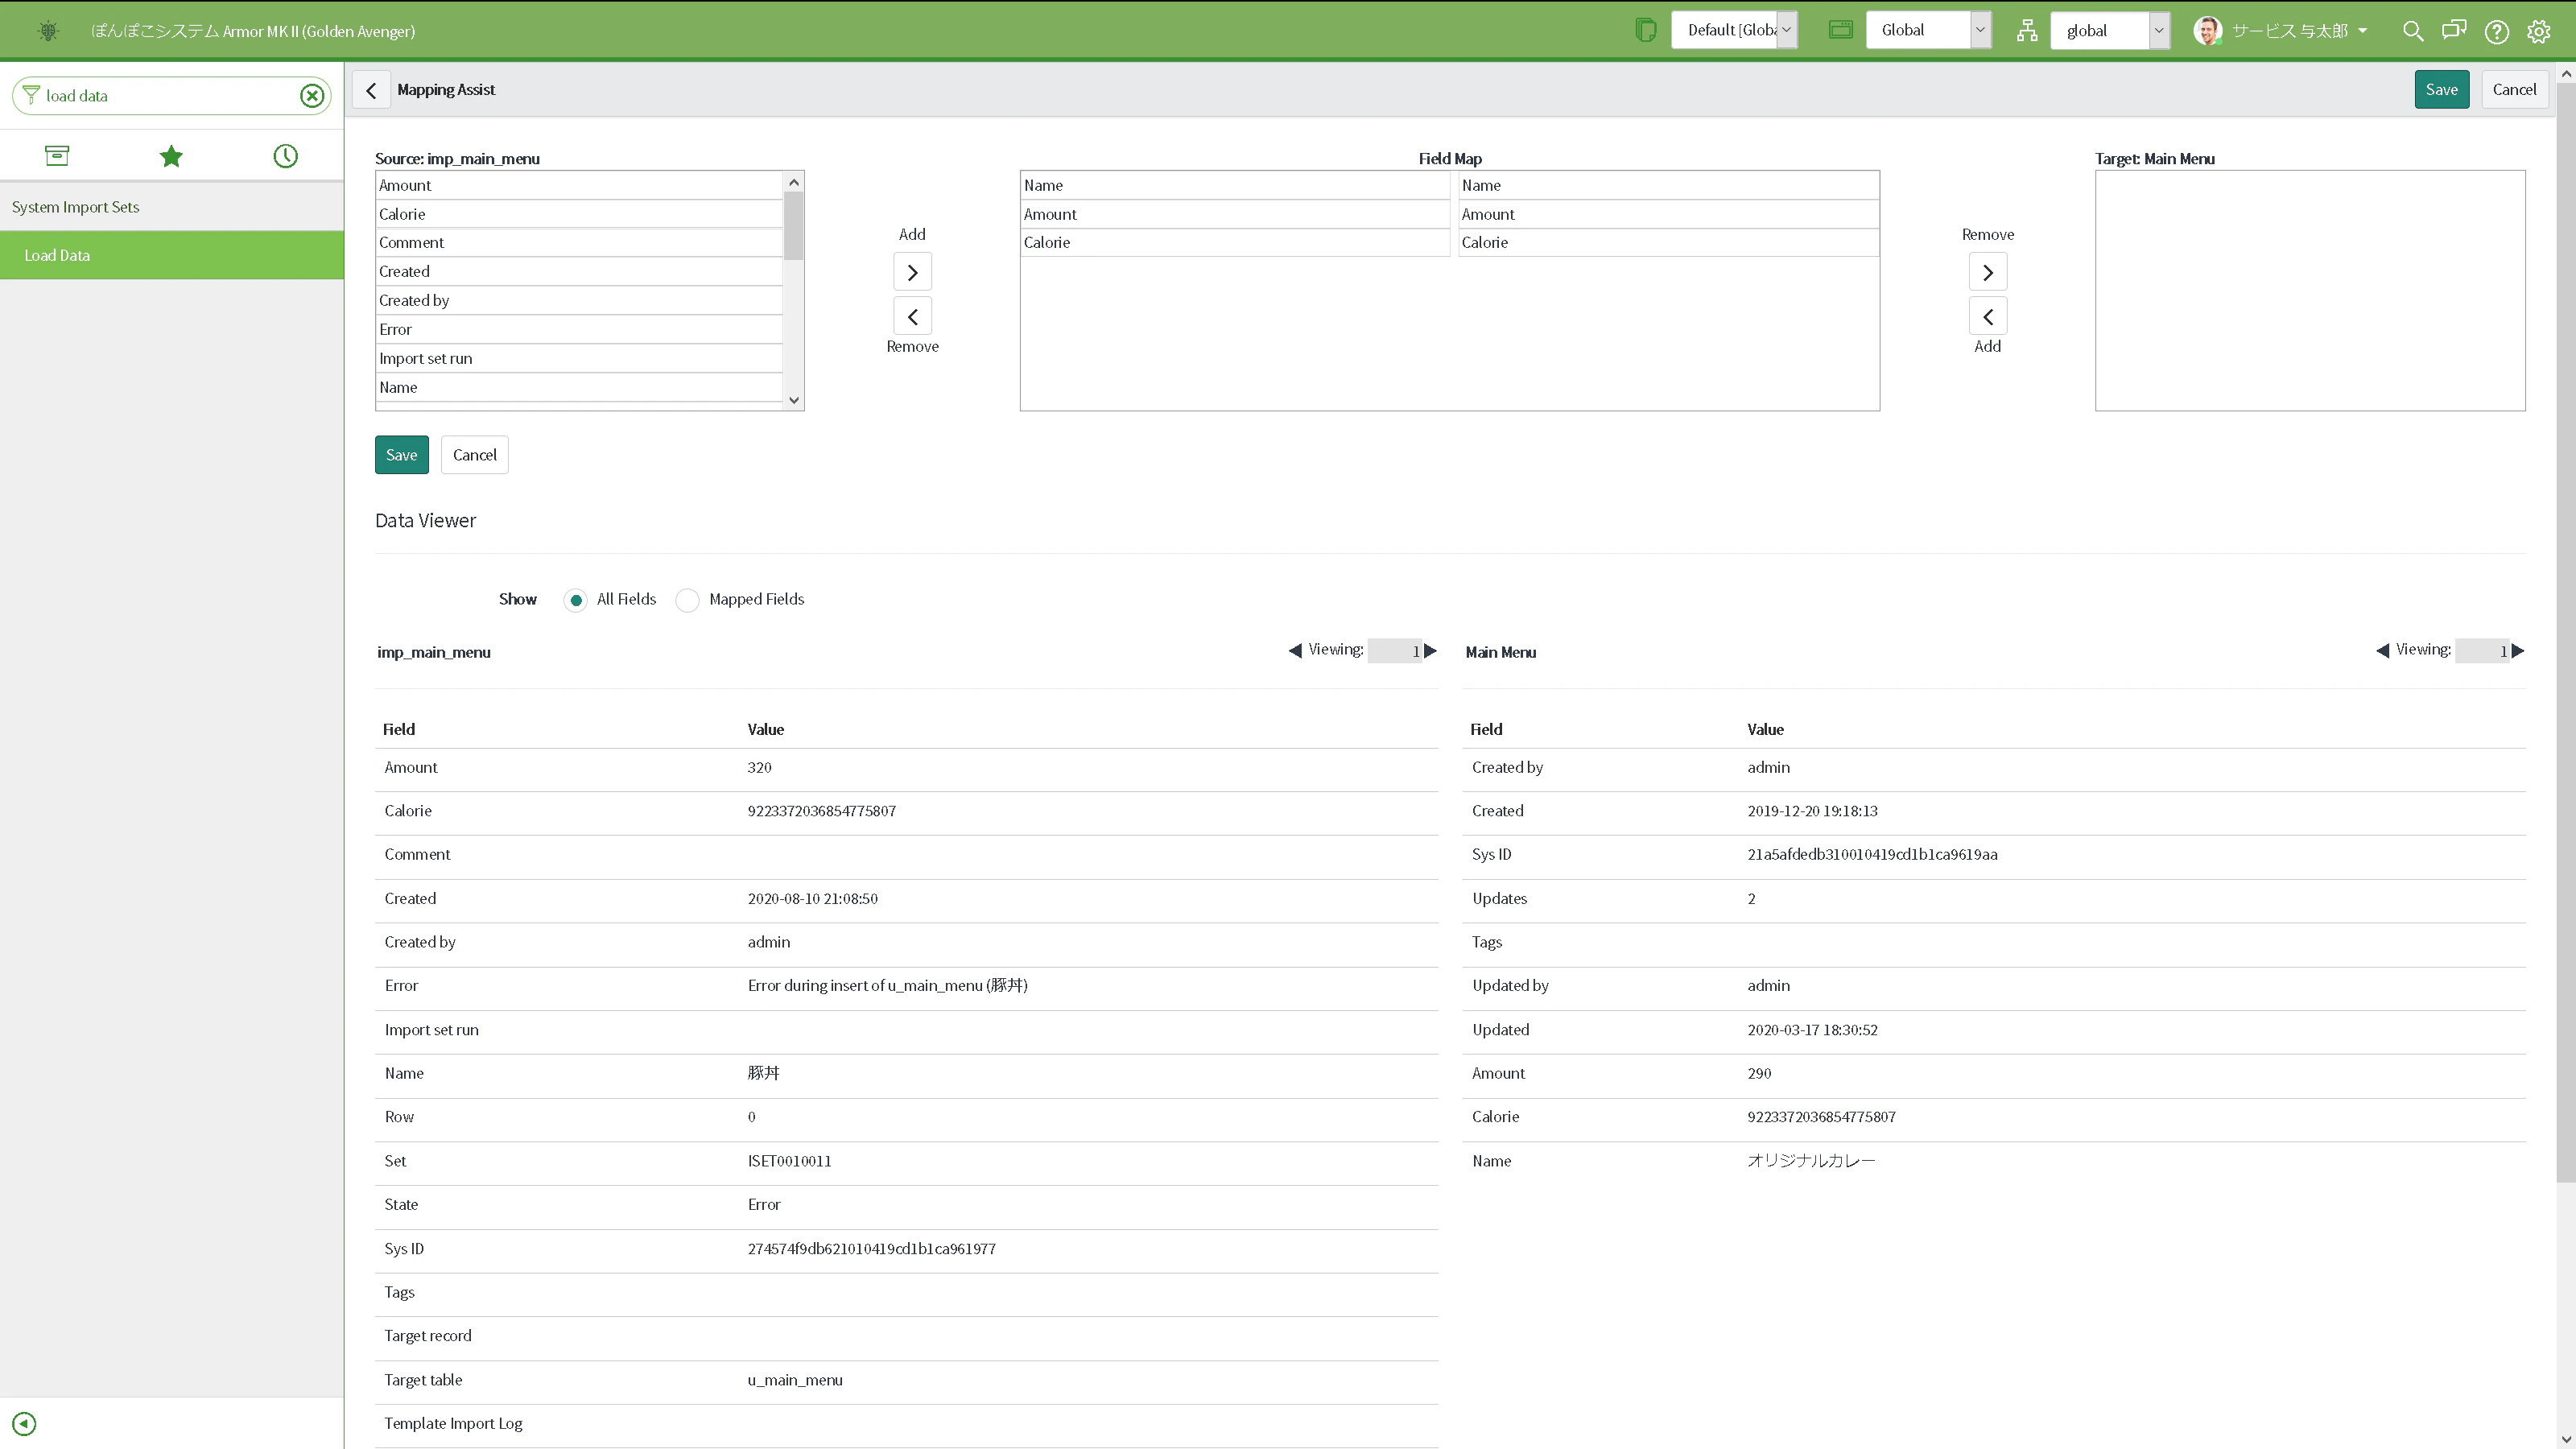Expand System Import Sets application

point(172,207)
